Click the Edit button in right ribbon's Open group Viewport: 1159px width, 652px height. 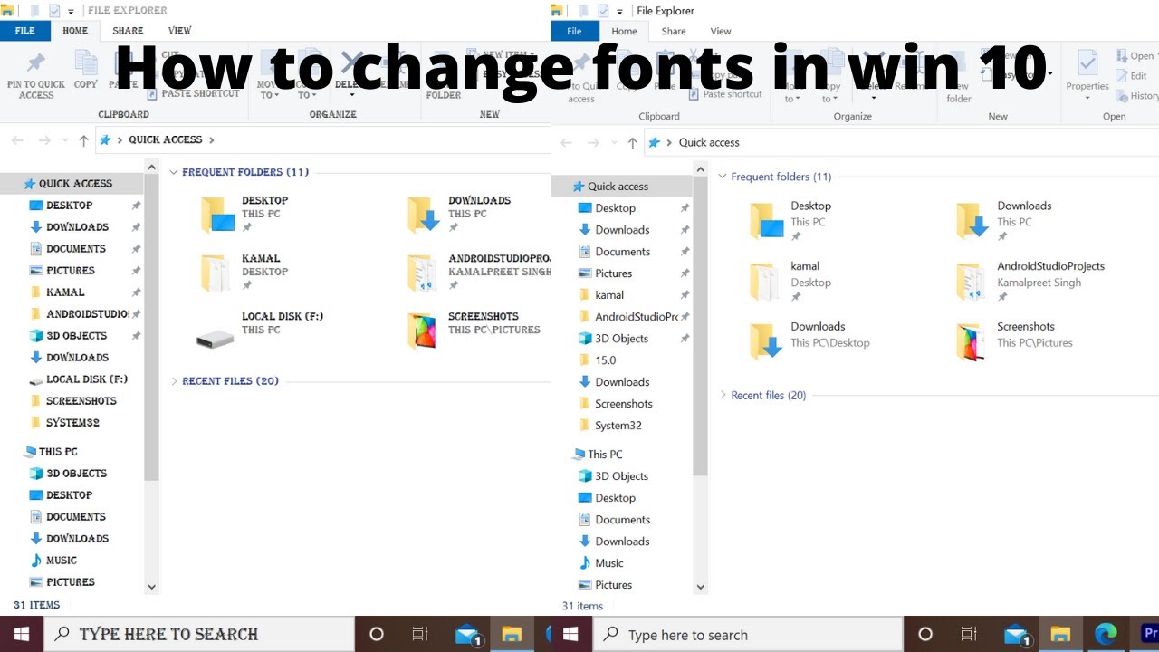(x=1131, y=76)
